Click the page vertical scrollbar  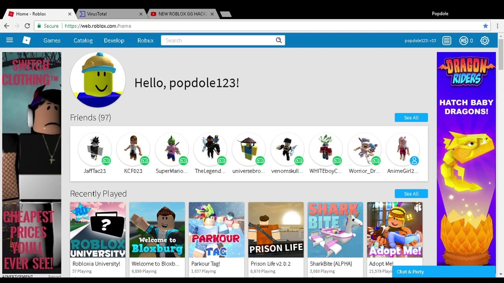coord(501,55)
